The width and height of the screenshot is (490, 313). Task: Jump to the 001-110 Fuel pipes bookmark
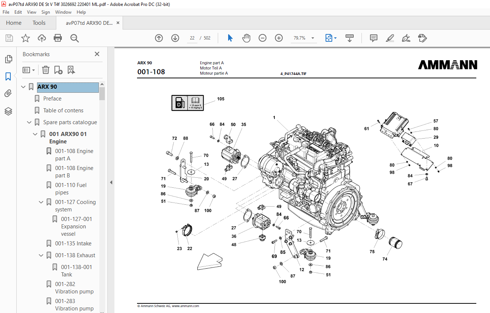point(71,189)
